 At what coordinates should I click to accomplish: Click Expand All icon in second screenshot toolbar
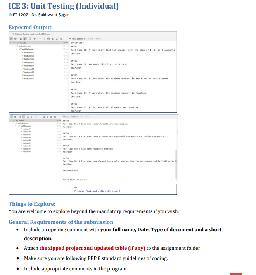28,117
